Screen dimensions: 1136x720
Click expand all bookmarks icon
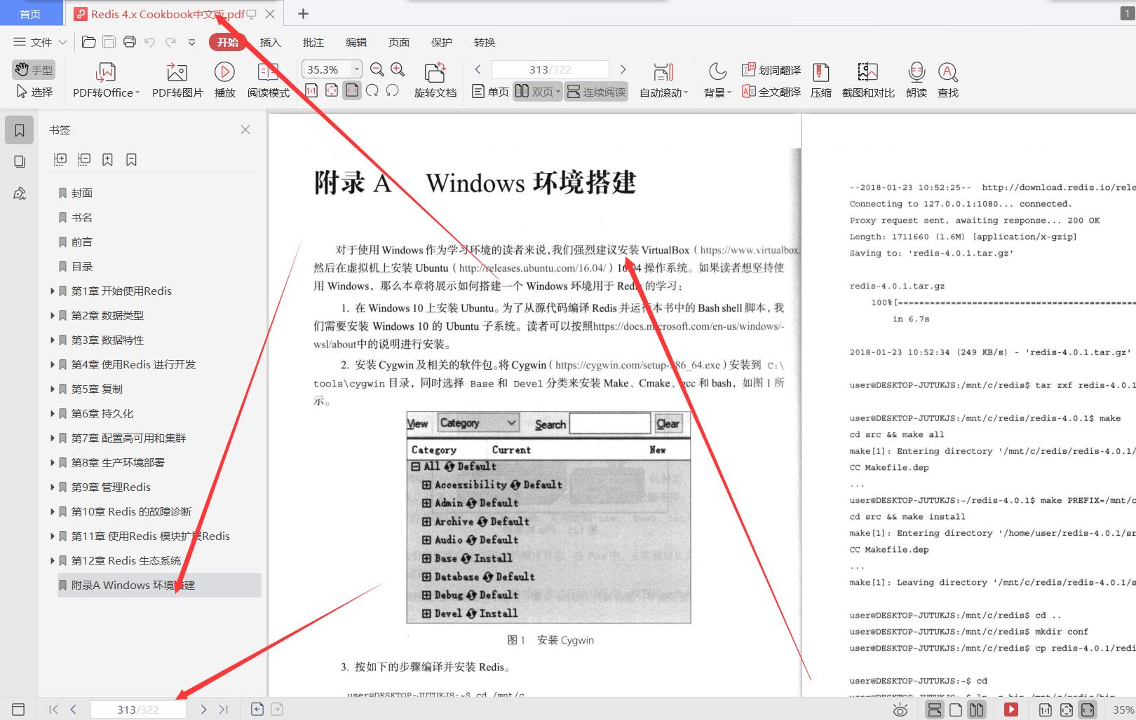(60, 160)
